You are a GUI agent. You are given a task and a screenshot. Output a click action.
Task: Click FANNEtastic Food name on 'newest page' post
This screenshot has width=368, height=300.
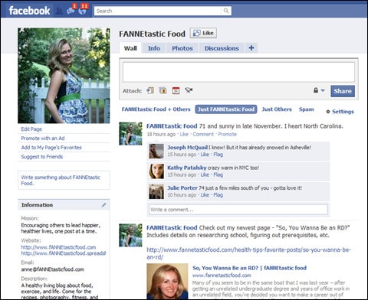pos(172,228)
